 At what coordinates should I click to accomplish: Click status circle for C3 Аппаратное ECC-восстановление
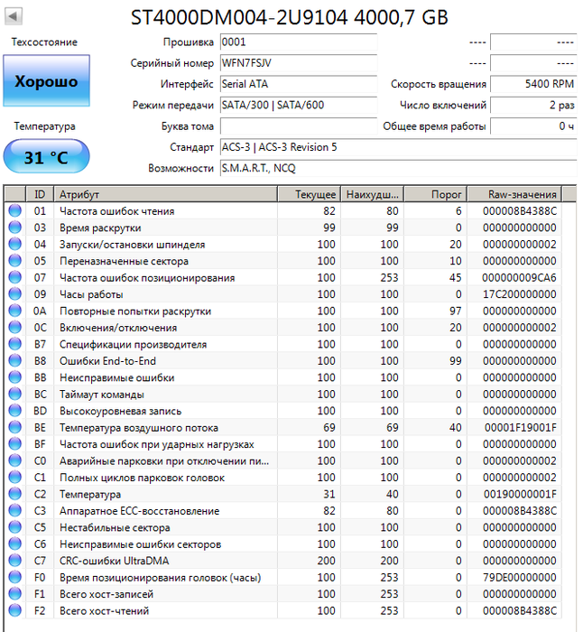[15, 511]
